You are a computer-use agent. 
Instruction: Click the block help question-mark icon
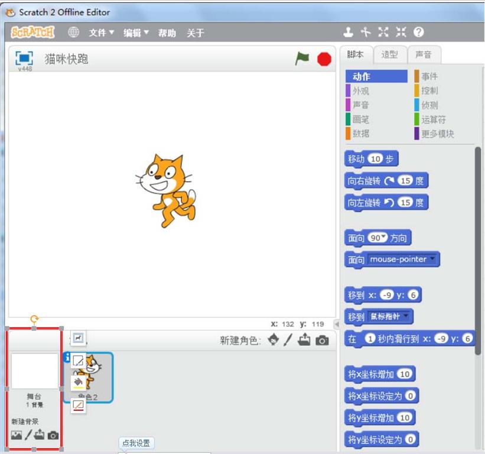coord(419,33)
